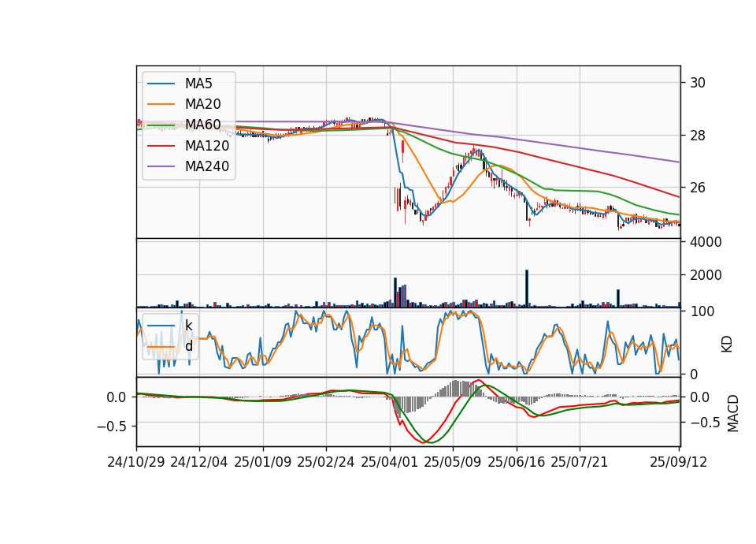This screenshot has height=544, width=756.
Task: Click the 24/12/04 date axis label
Action: click(x=199, y=462)
